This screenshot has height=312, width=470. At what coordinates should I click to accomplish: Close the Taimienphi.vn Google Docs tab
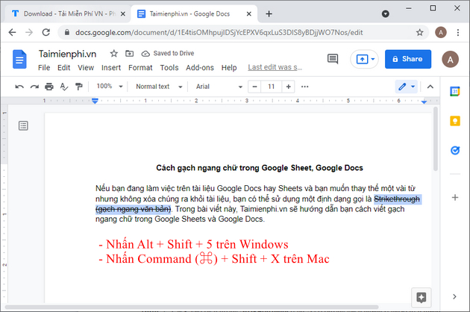(248, 13)
